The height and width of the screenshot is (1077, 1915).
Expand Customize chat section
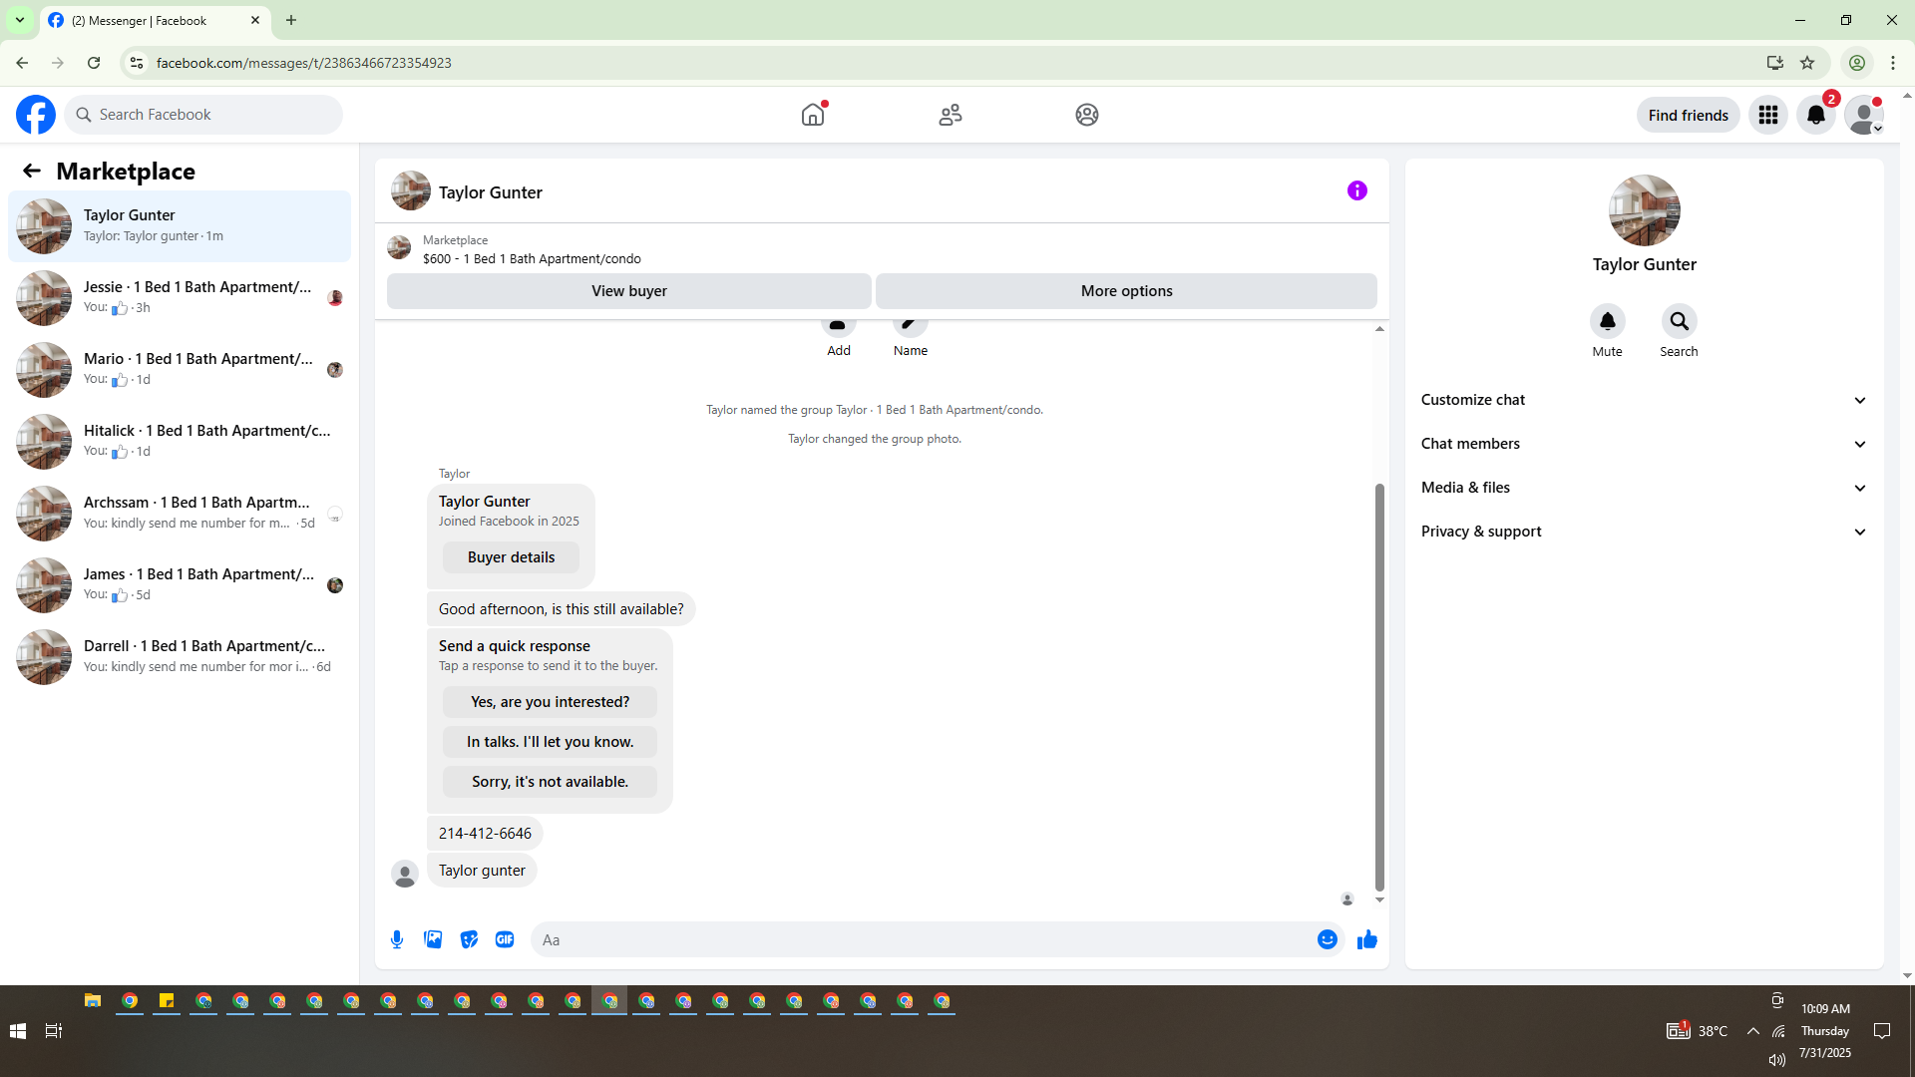1643,400
